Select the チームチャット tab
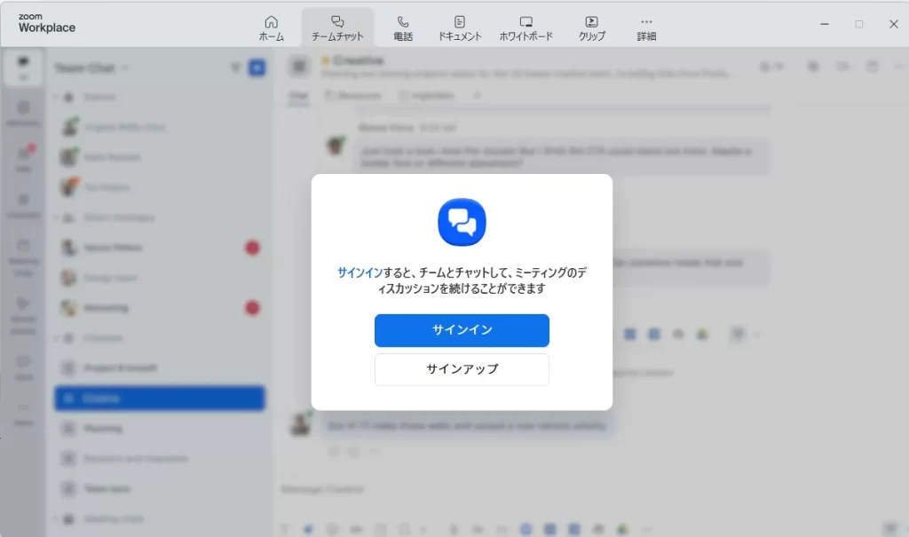 [337, 28]
